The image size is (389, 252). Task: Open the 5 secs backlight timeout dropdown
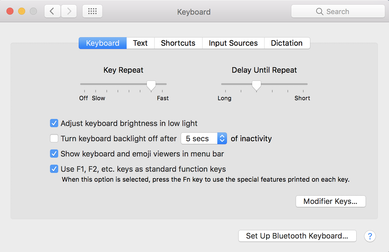[x=204, y=138]
